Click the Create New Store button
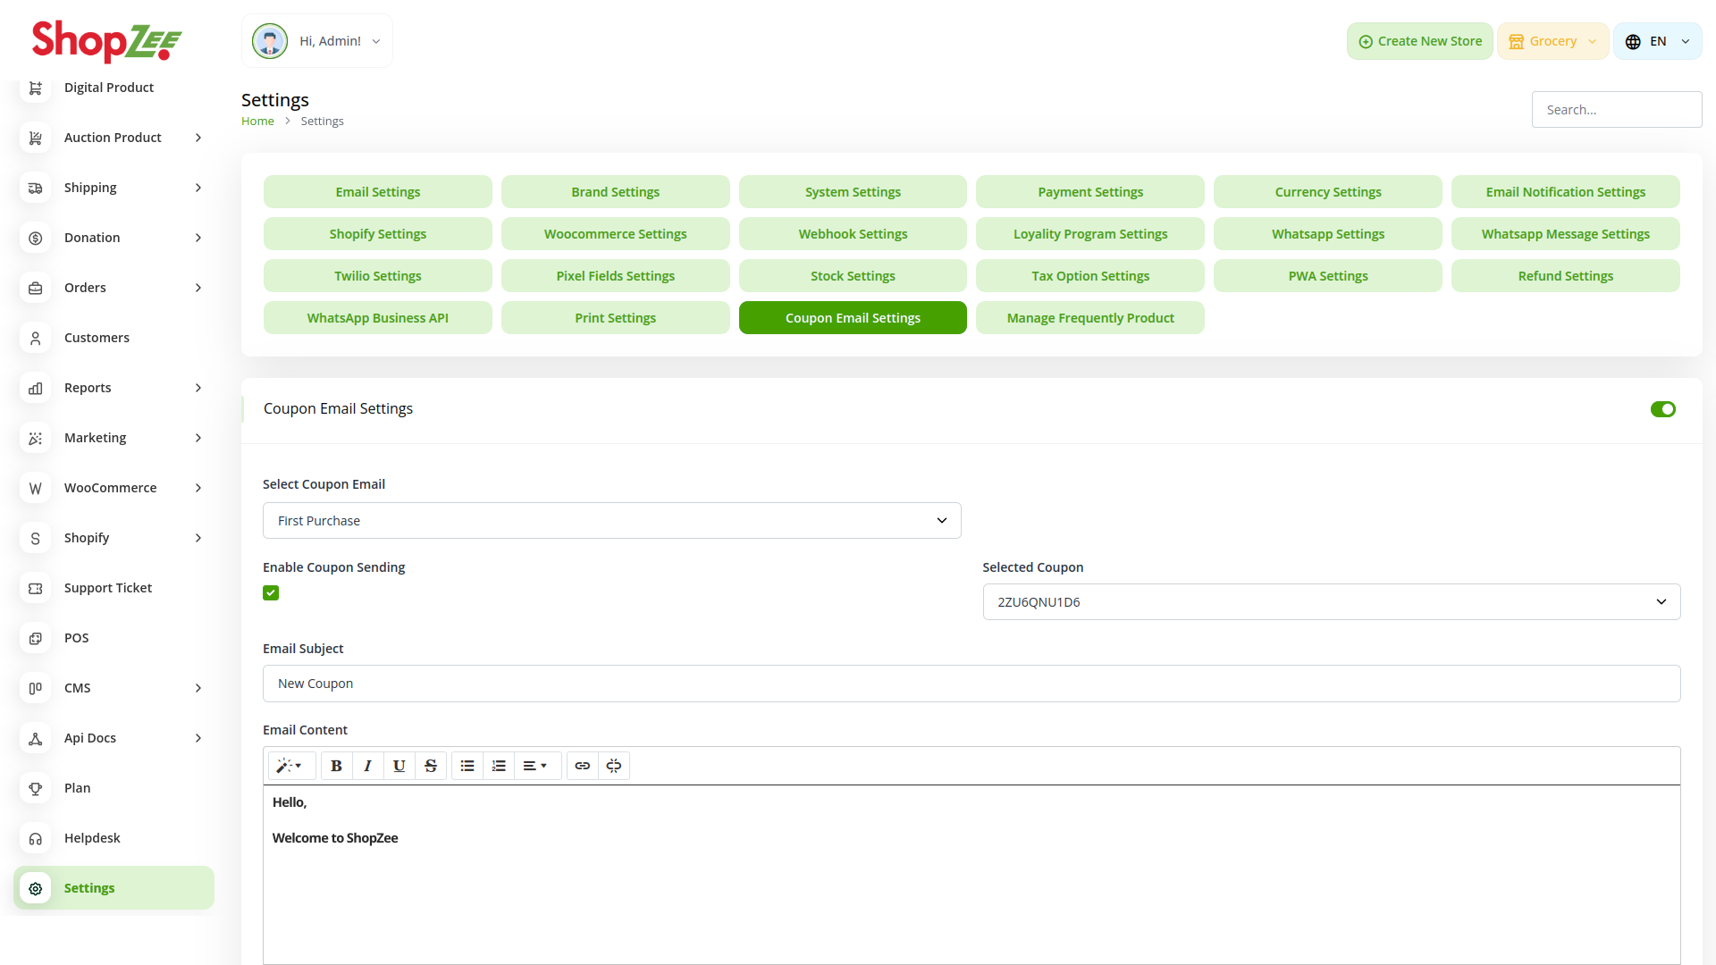This screenshot has width=1716, height=965. click(1419, 41)
